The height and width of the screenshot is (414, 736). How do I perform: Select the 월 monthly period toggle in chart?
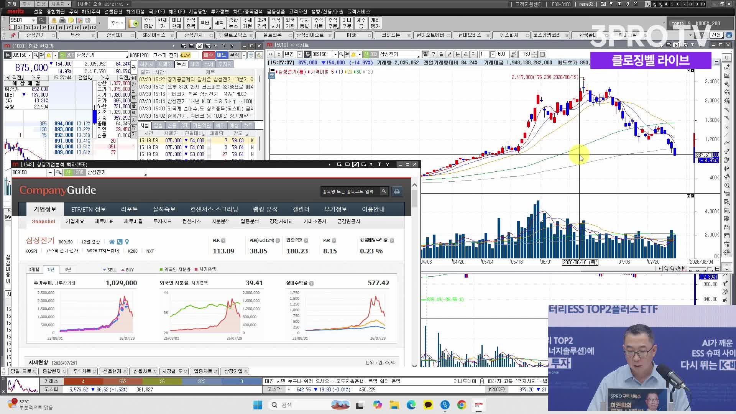[442, 54]
